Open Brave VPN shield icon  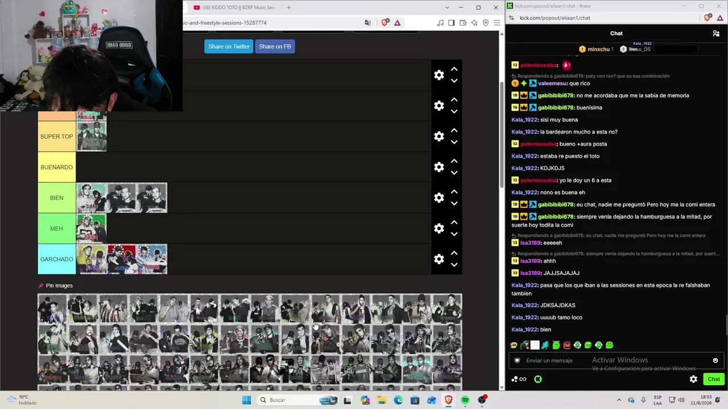(x=486, y=23)
